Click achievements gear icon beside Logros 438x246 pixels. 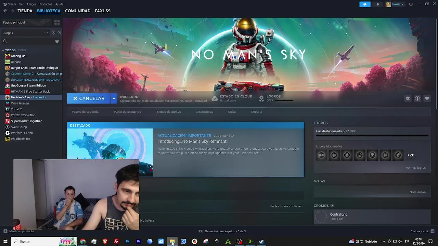pyautogui.click(x=261, y=98)
